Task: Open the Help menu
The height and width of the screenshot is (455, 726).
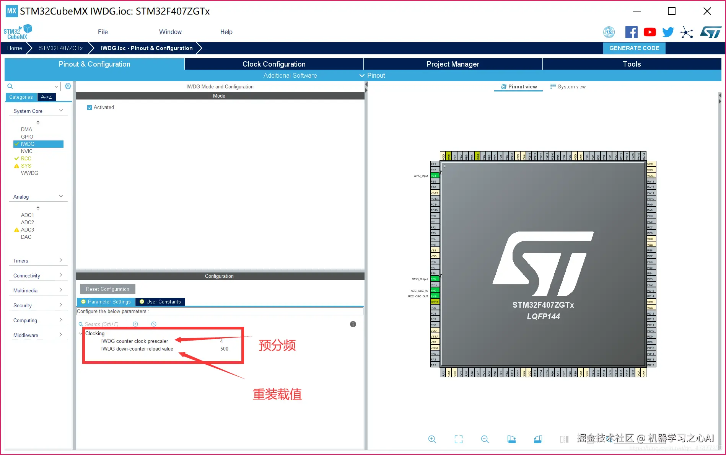Action: (x=226, y=32)
